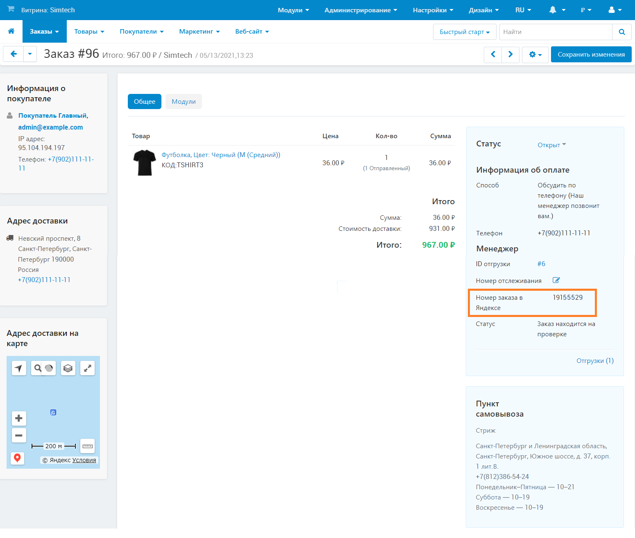Screen dimensions: 635x538
Task: Click the back arrow button
Action: point(14,54)
